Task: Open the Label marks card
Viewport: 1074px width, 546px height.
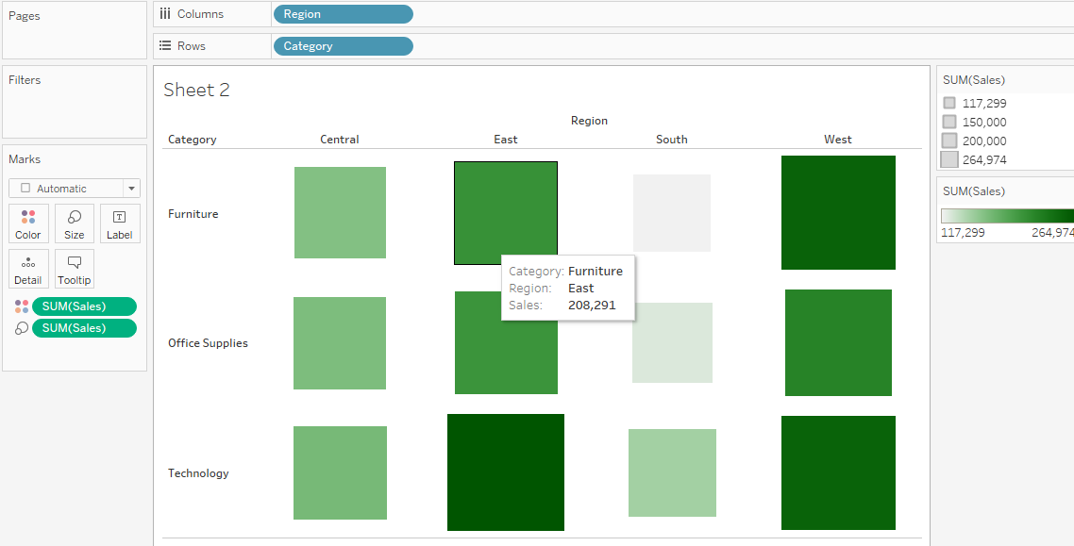Action: click(120, 223)
